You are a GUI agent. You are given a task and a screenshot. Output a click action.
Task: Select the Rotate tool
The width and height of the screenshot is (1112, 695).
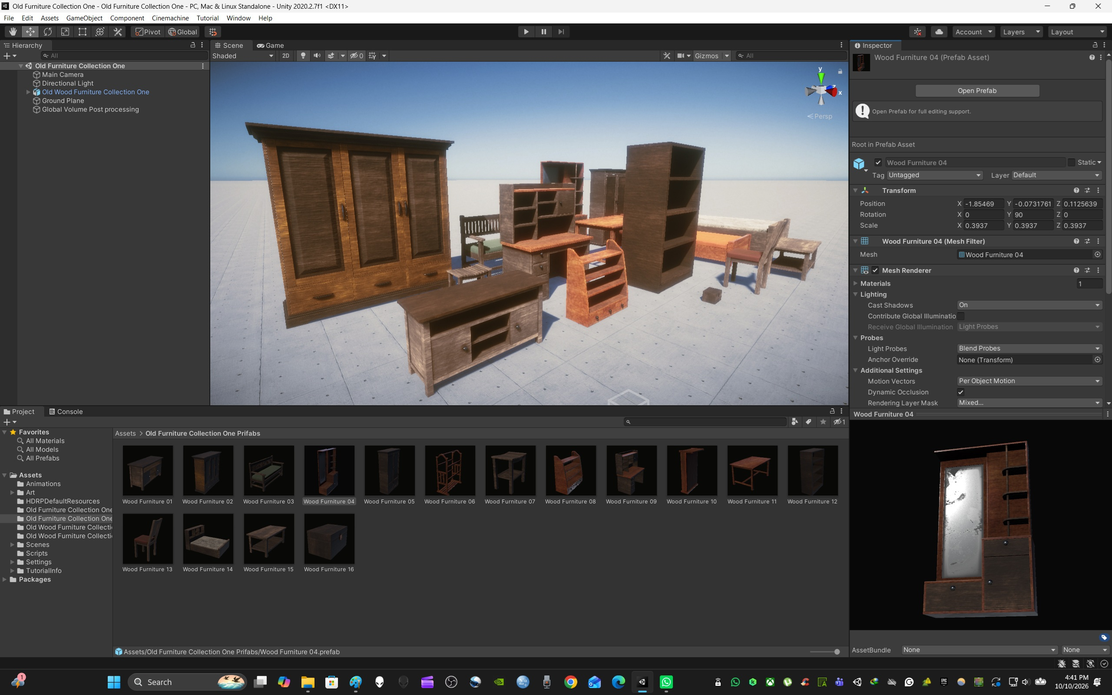(48, 32)
